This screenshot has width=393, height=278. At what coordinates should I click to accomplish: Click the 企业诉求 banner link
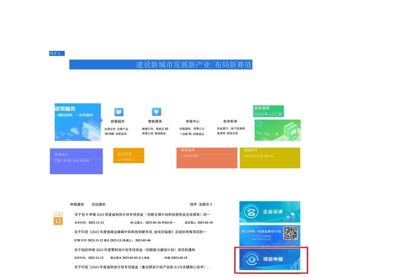[271, 212]
